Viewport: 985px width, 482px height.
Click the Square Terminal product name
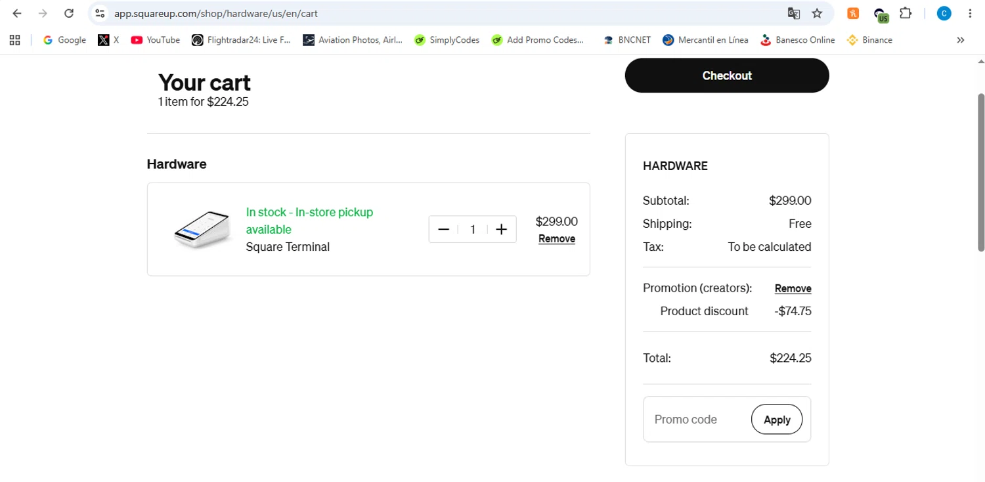(288, 247)
